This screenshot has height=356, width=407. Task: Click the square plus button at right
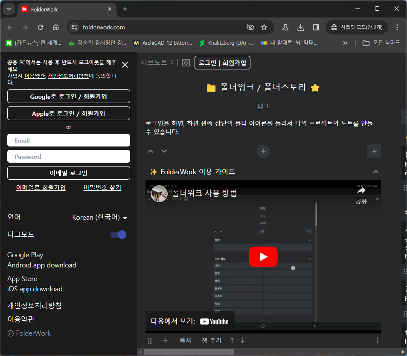coord(374,151)
